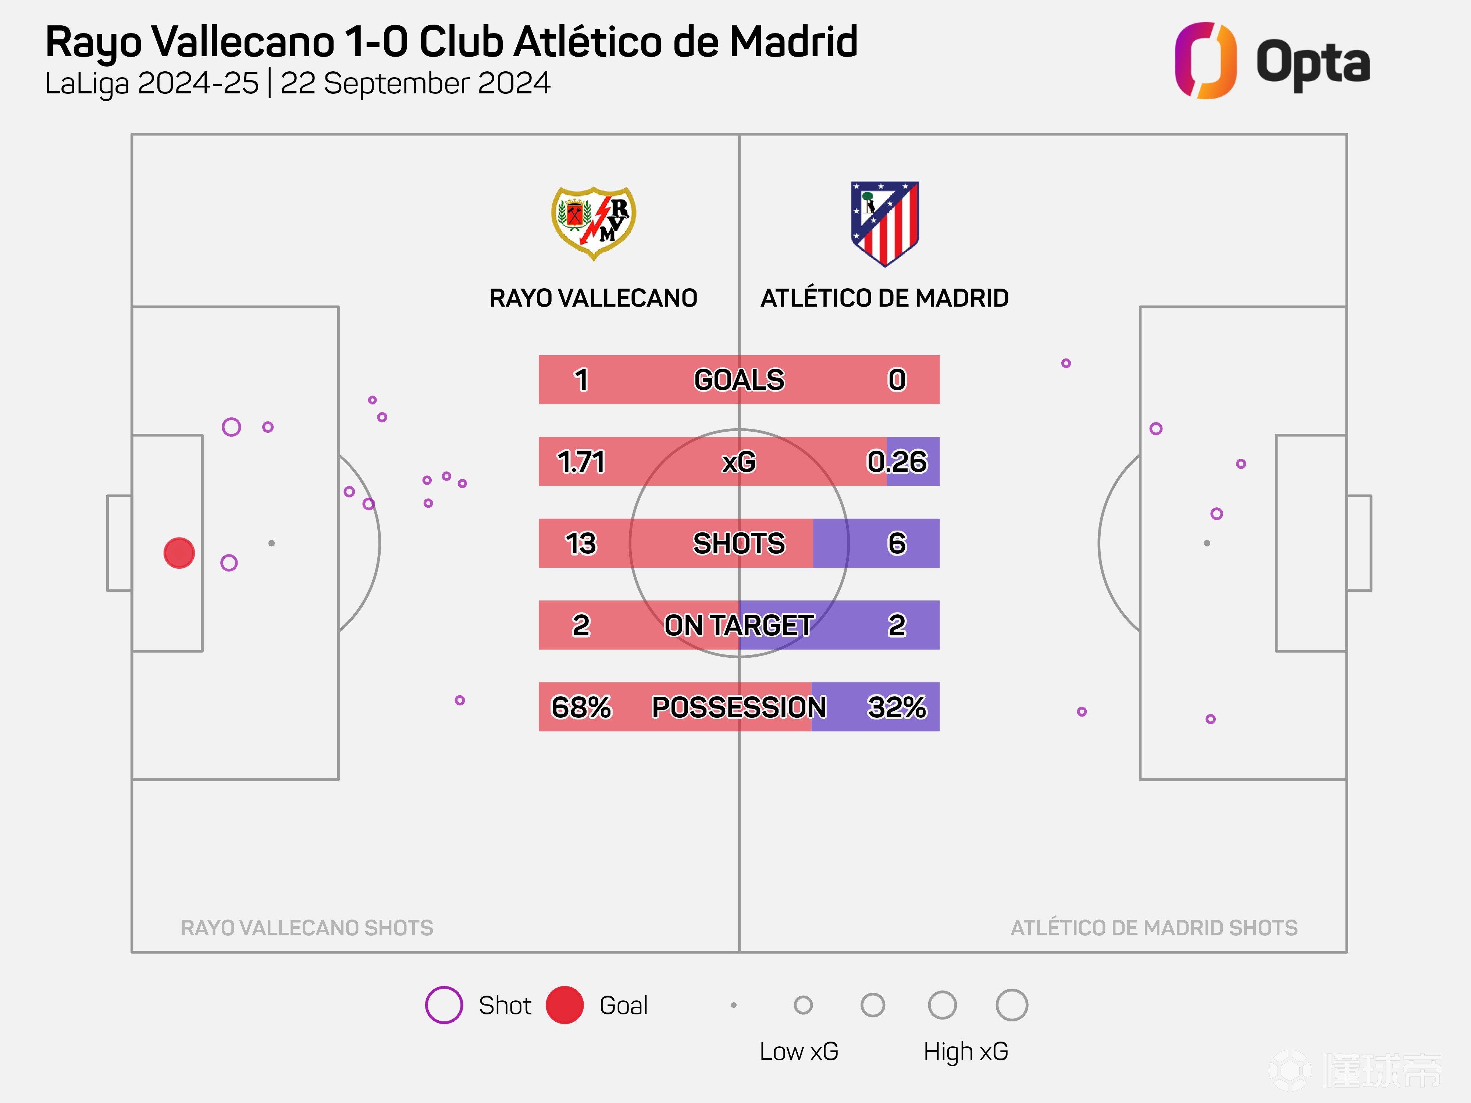Click the Rayo Vallecano club crest
Viewport: 1471px width, 1103px height.
(x=593, y=224)
